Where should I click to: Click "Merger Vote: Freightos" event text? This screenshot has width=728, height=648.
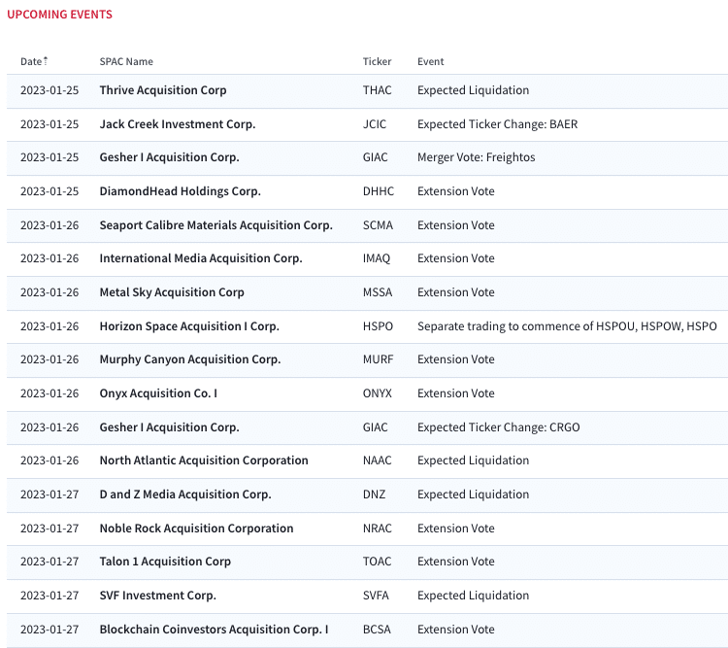pyautogui.click(x=477, y=157)
